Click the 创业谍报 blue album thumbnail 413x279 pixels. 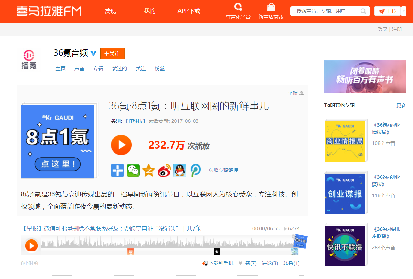(345, 194)
